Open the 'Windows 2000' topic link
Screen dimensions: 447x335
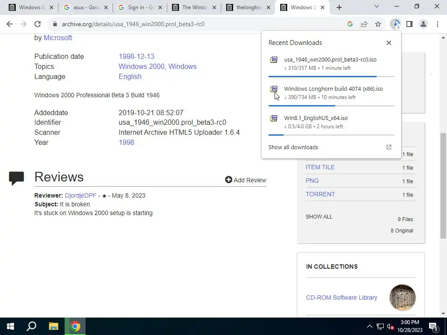142,66
